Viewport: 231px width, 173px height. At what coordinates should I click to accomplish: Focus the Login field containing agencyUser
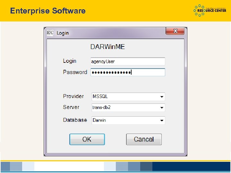coord(128,61)
